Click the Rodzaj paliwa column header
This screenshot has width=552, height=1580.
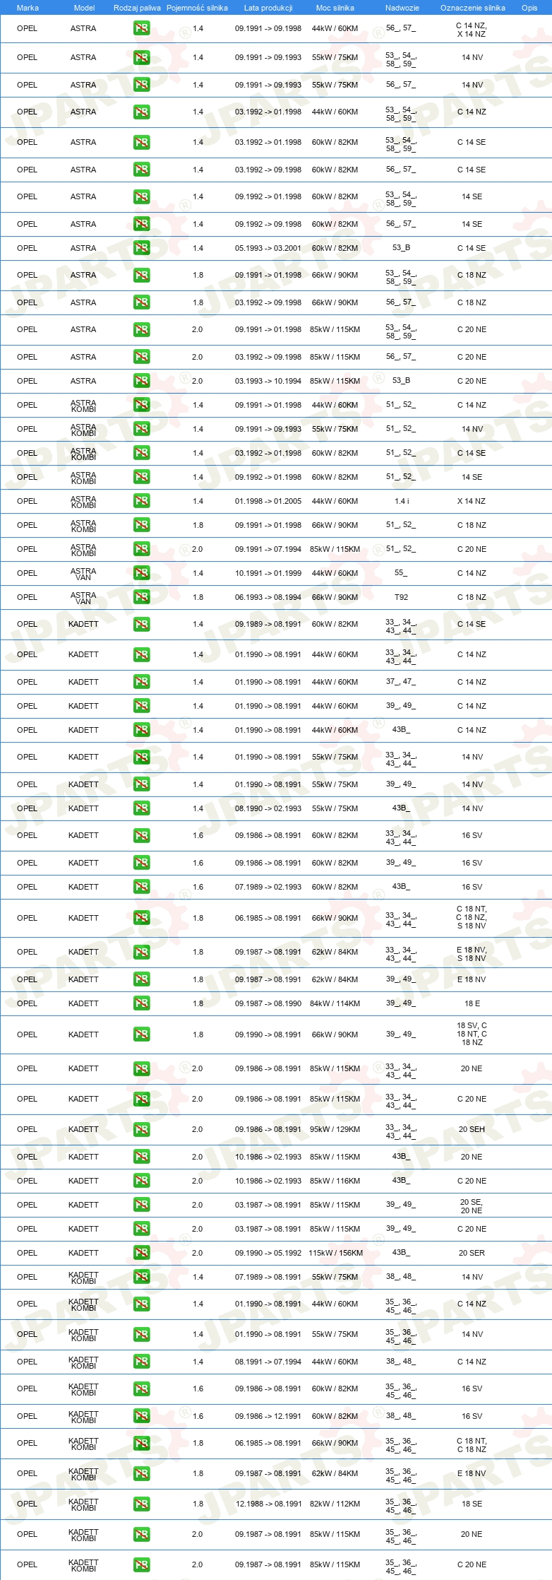(x=137, y=8)
